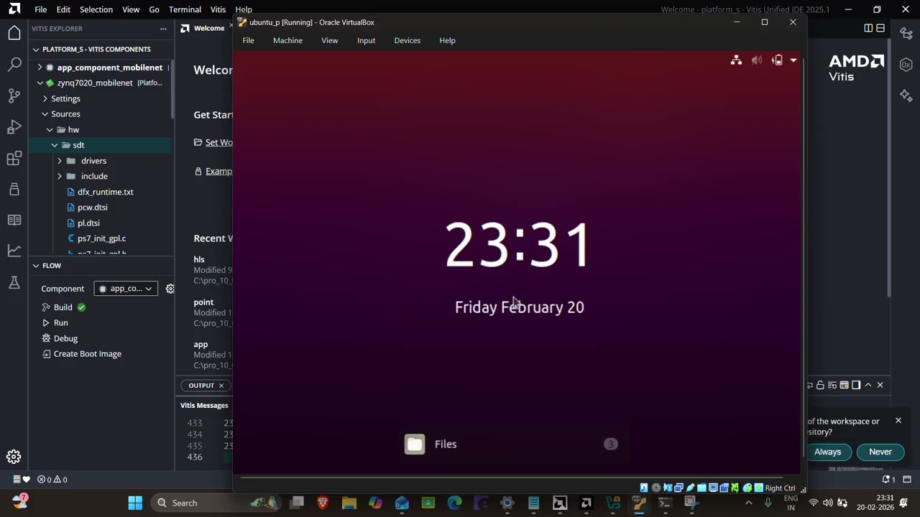920x517 pixels.
Task: Open the VirtualBox Devices menu
Action: pyautogui.click(x=407, y=40)
